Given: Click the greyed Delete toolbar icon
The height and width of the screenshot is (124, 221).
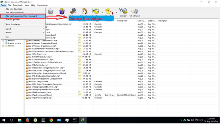Looking at the screenshot, I should click(x=51, y=11).
